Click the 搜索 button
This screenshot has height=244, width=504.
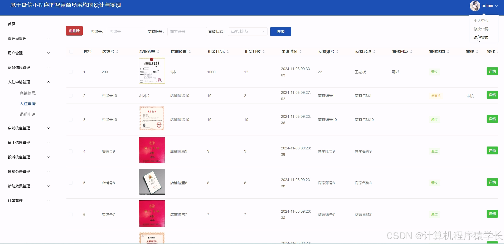coord(280,31)
